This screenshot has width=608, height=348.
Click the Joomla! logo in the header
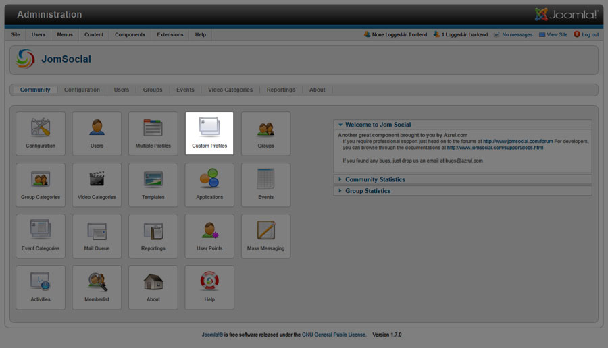[567, 14]
